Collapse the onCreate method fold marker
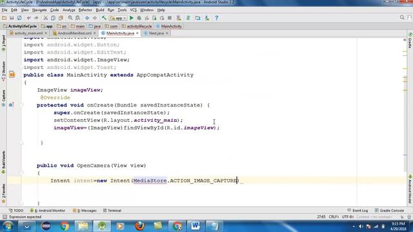Viewport: 413px width, 232px height. (21, 105)
